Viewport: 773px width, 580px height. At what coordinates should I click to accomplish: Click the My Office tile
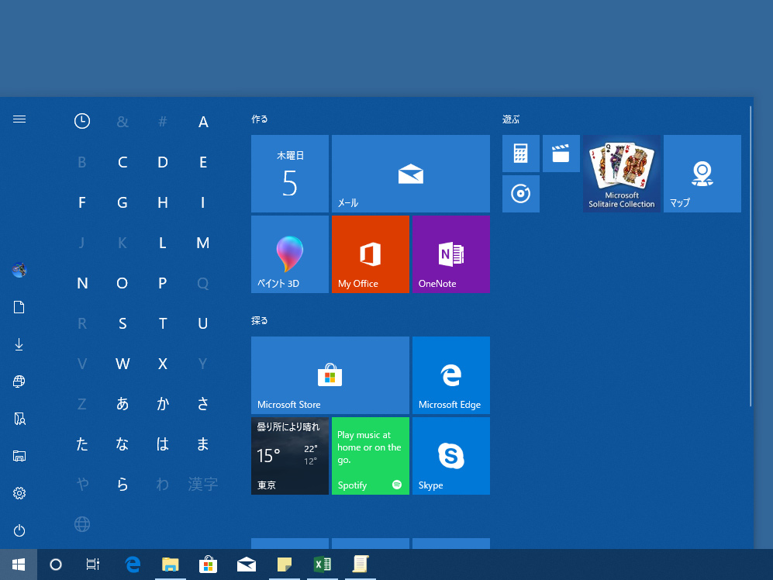(370, 254)
